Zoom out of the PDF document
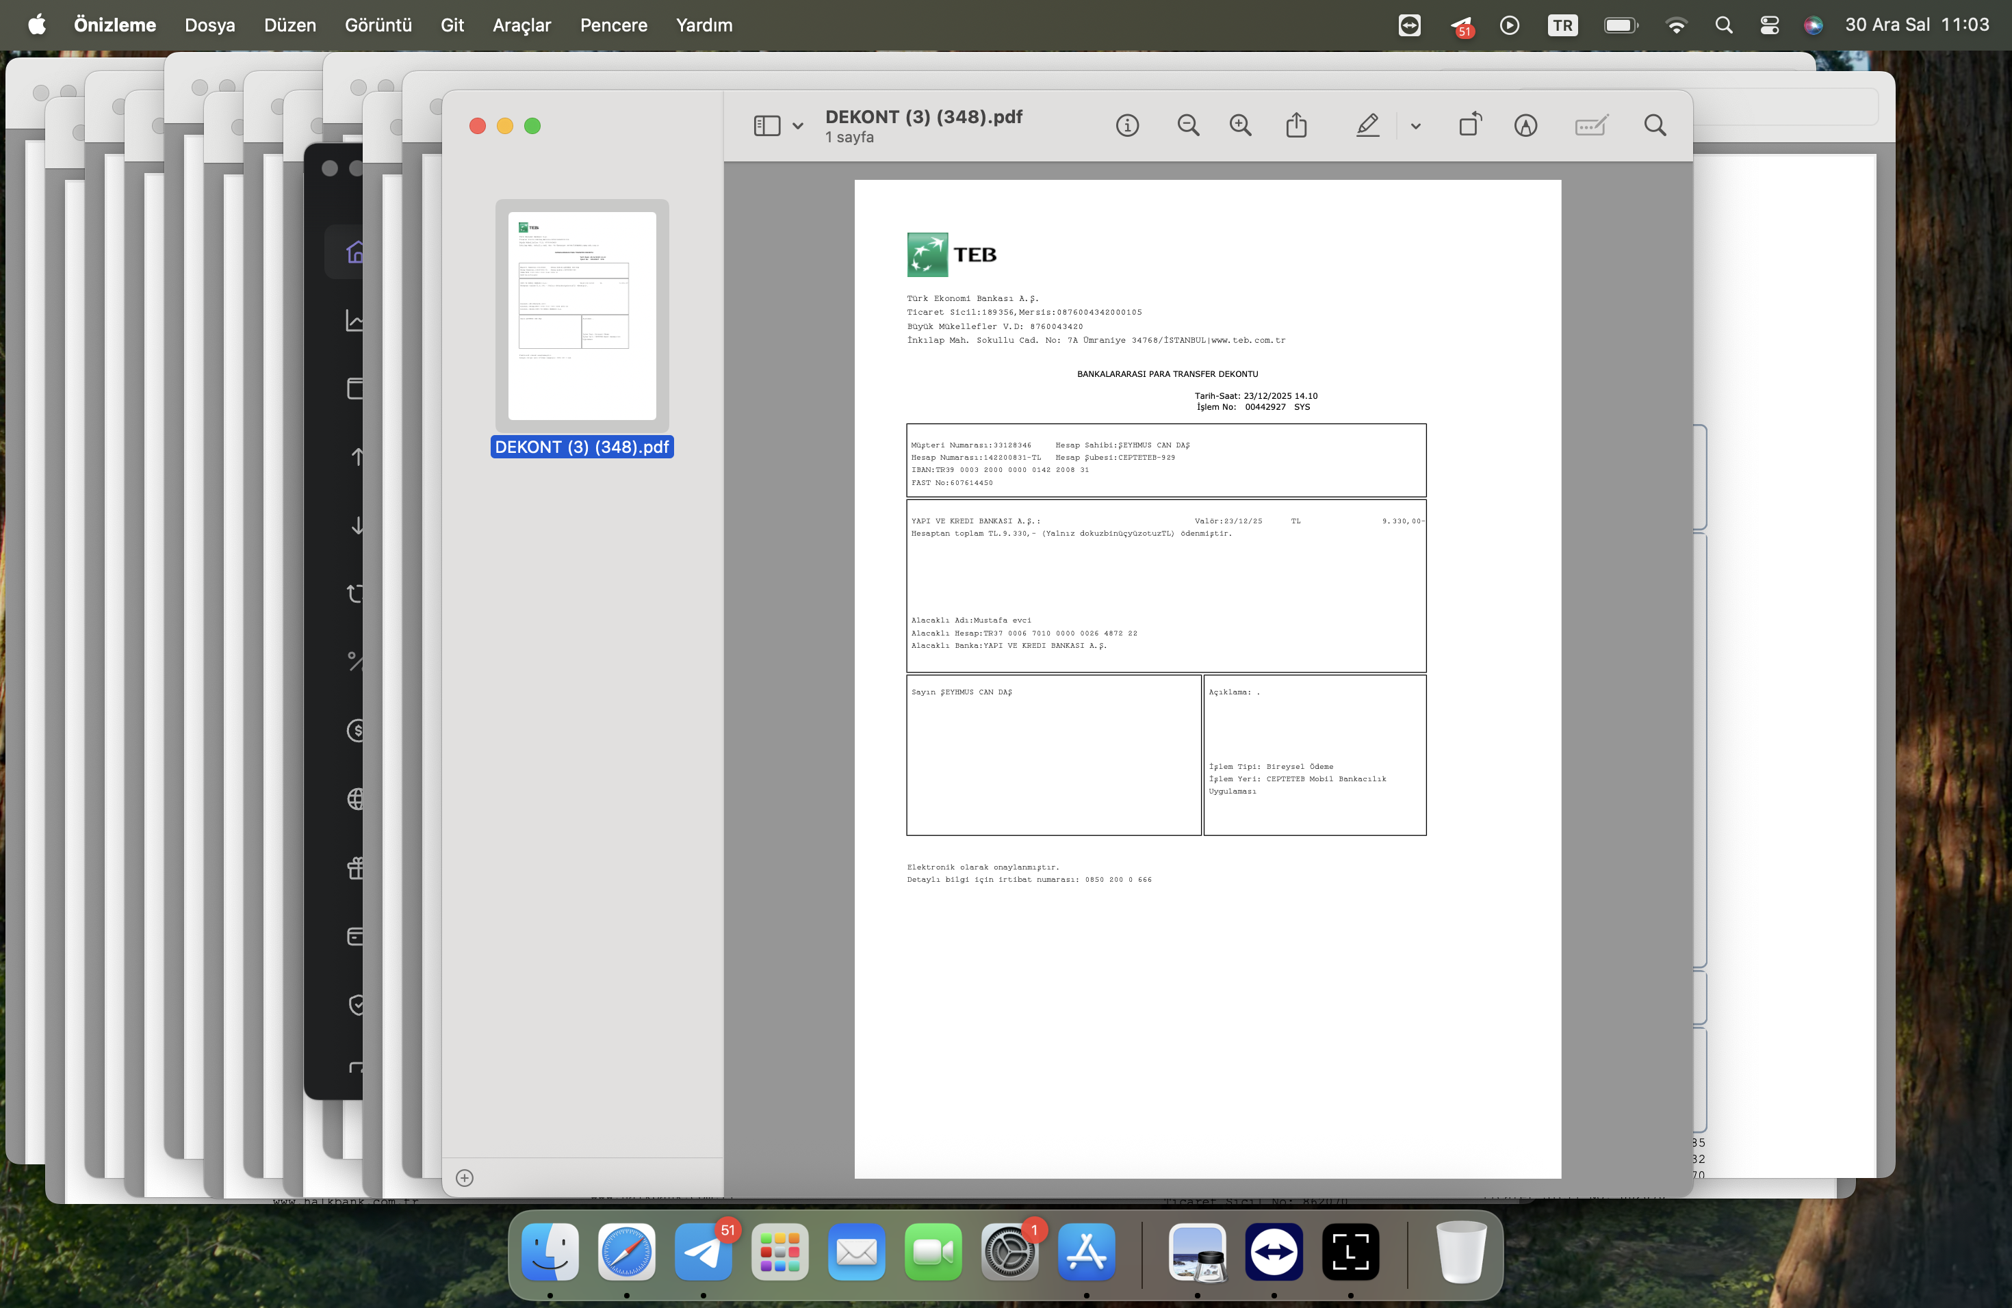 pos(1188,126)
